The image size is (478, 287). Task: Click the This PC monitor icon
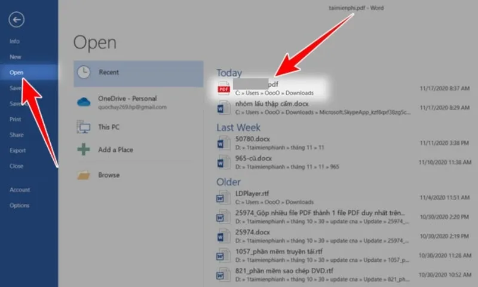tap(84, 127)
